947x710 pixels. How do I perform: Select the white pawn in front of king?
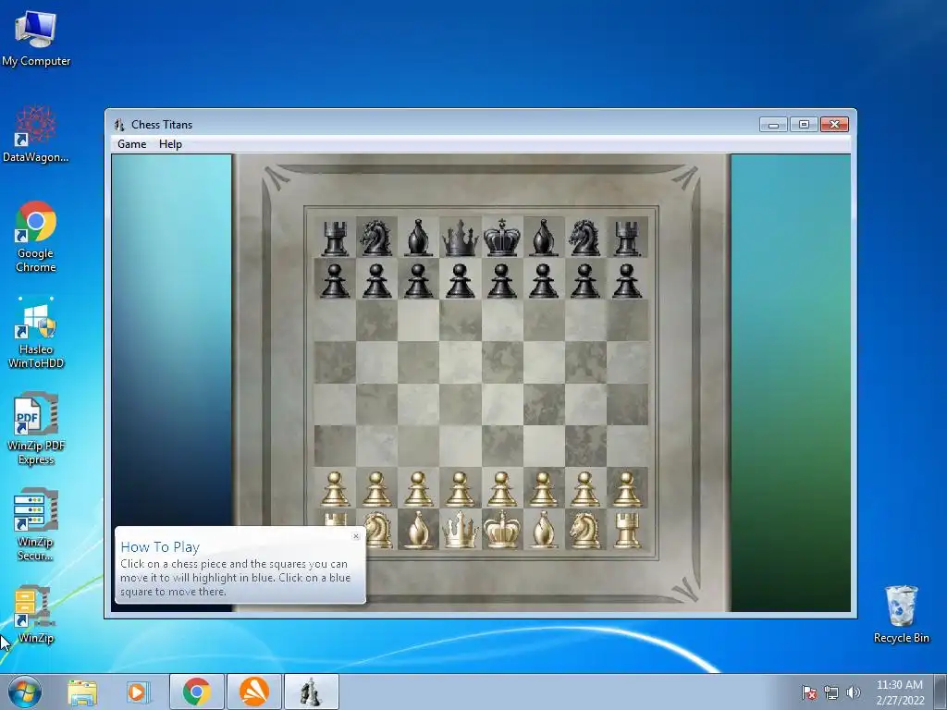[x=502, y=489]
